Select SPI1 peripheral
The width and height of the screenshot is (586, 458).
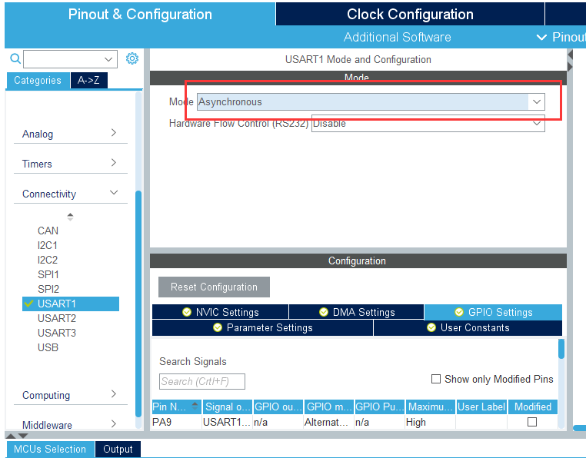click(x=48, y=274)
